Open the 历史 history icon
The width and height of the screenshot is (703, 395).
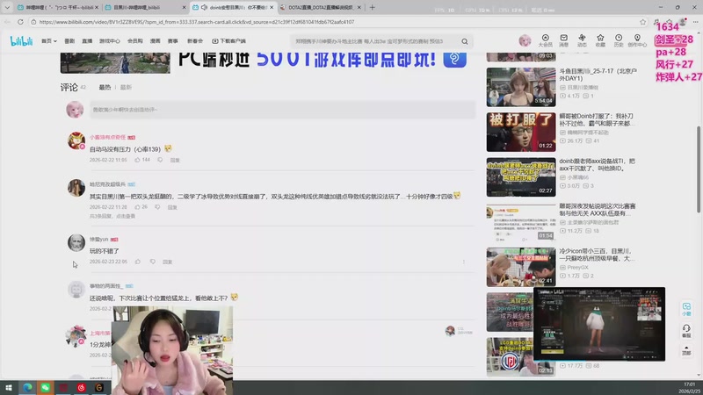point(619,40)
